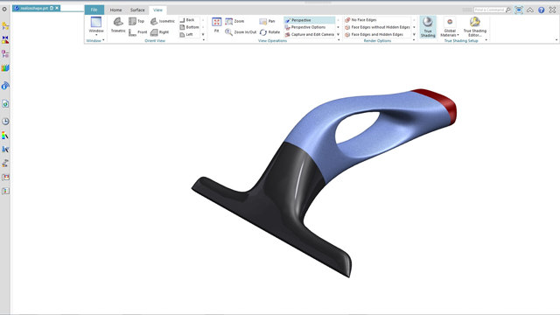
Task: Select the View ribbon tab
Action: coord(157,10)
